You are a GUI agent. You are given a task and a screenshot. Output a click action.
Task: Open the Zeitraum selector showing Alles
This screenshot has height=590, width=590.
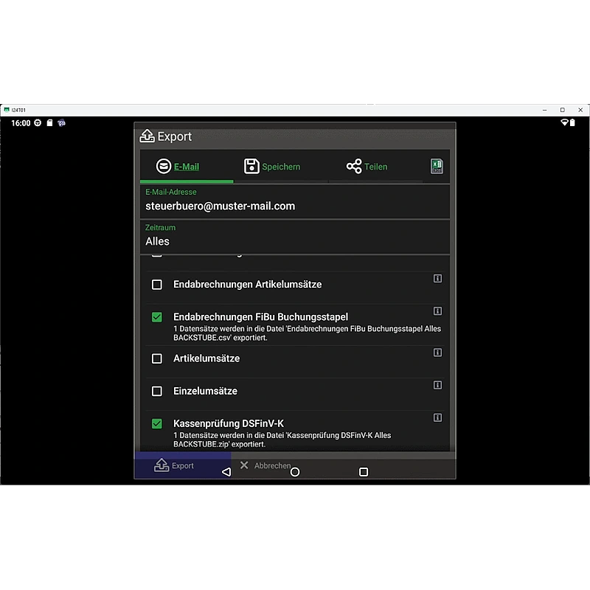point(294,237)
